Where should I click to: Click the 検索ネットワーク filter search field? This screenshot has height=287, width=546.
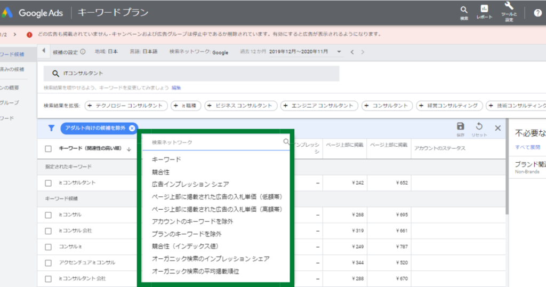point(216,142)
